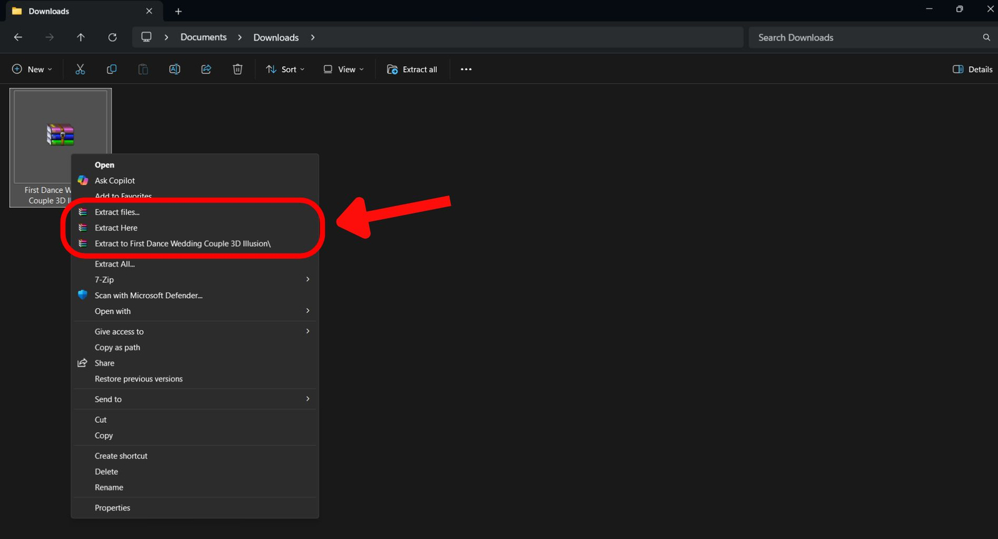Viewport: 998px width, 539px height.
Task: Expand chevron after Downloads in address bar
Action: point(312,37)
